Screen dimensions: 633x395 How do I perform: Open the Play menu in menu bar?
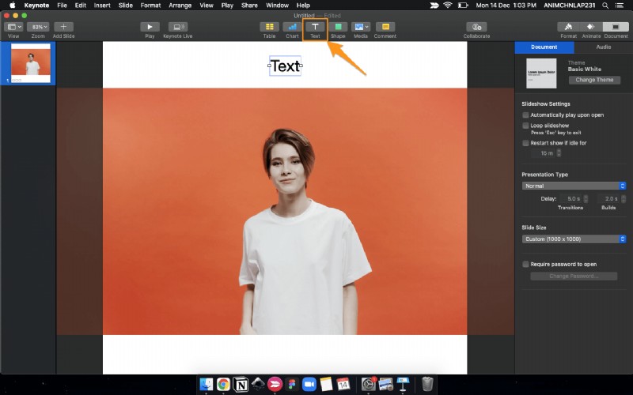click(x=227, y=6)
